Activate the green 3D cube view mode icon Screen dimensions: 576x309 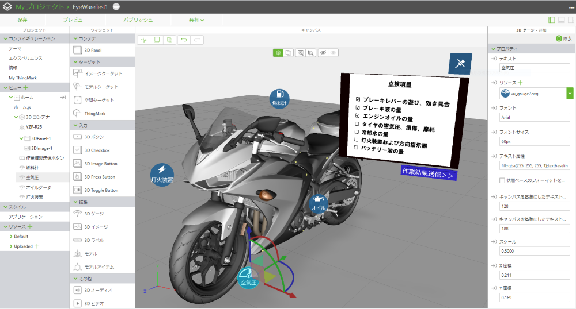278,53
